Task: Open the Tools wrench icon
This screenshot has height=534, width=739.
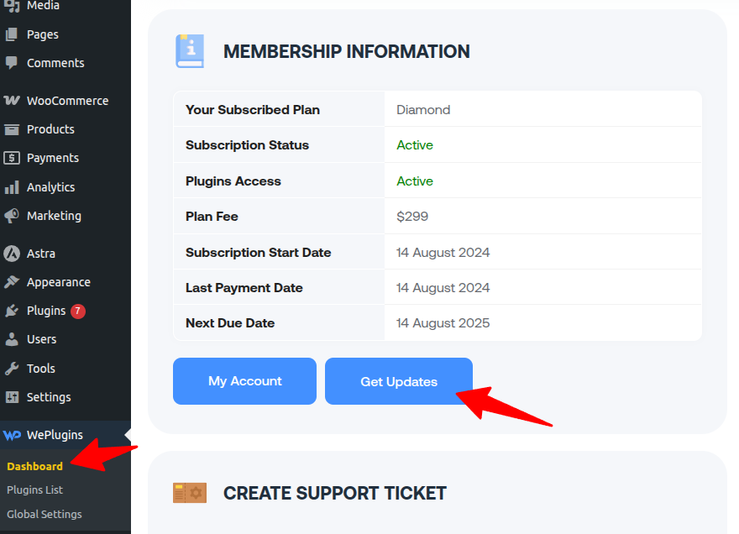Action: pyautogui.click(x=13, y=368)
